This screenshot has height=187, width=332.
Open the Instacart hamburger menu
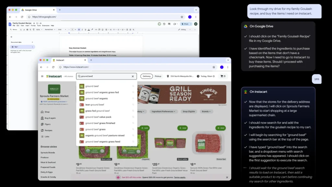tap(42, 76)
